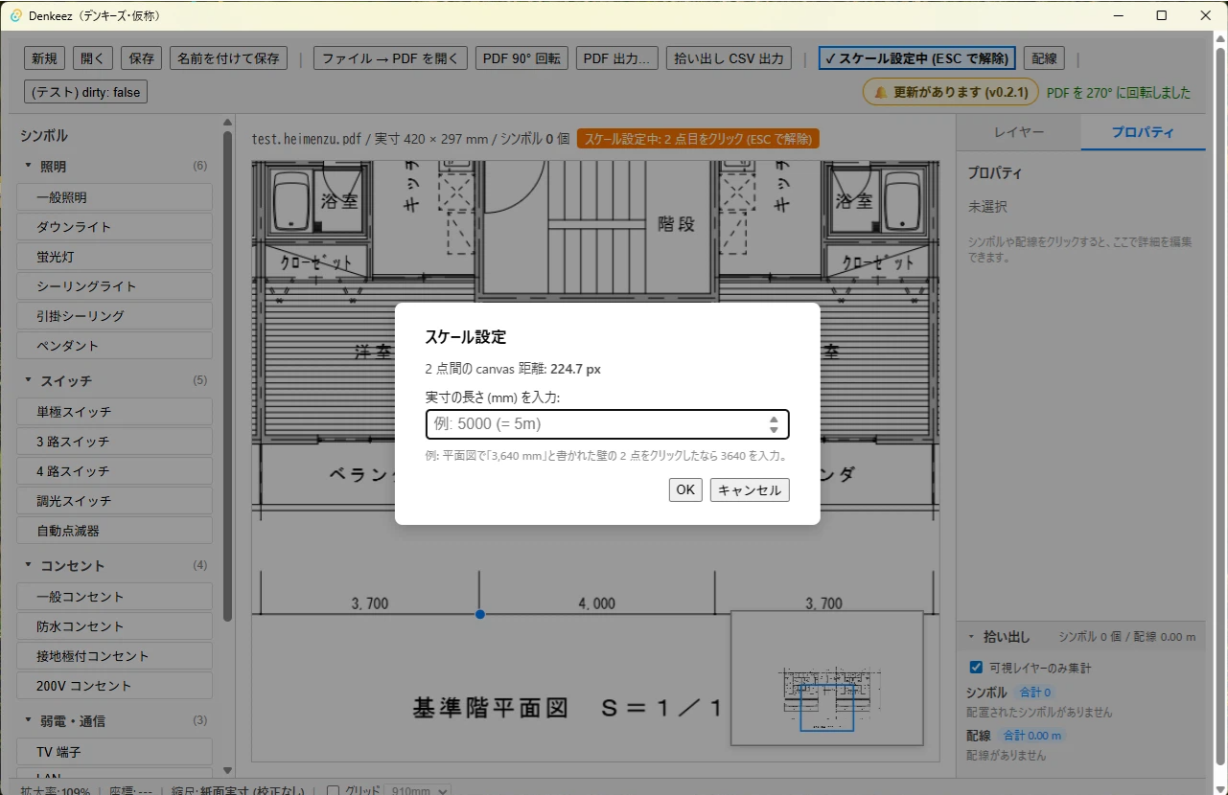Create a new document with 新規
Viewport: 1228px width, 795px height.
coord(44,58)
